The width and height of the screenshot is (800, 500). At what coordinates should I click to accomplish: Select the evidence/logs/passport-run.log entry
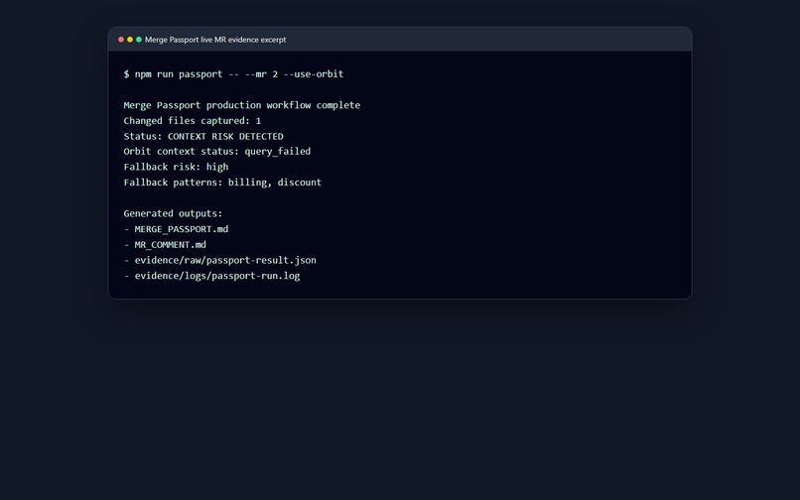pyautogui.click(x=211, y=276)
